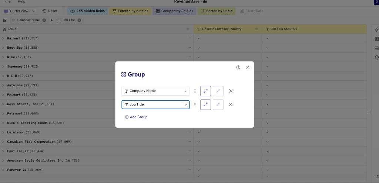The height and width of the screenshot is (183, 379).
Task: Expand all Job Title groups
Action: [x=205, y=104]
